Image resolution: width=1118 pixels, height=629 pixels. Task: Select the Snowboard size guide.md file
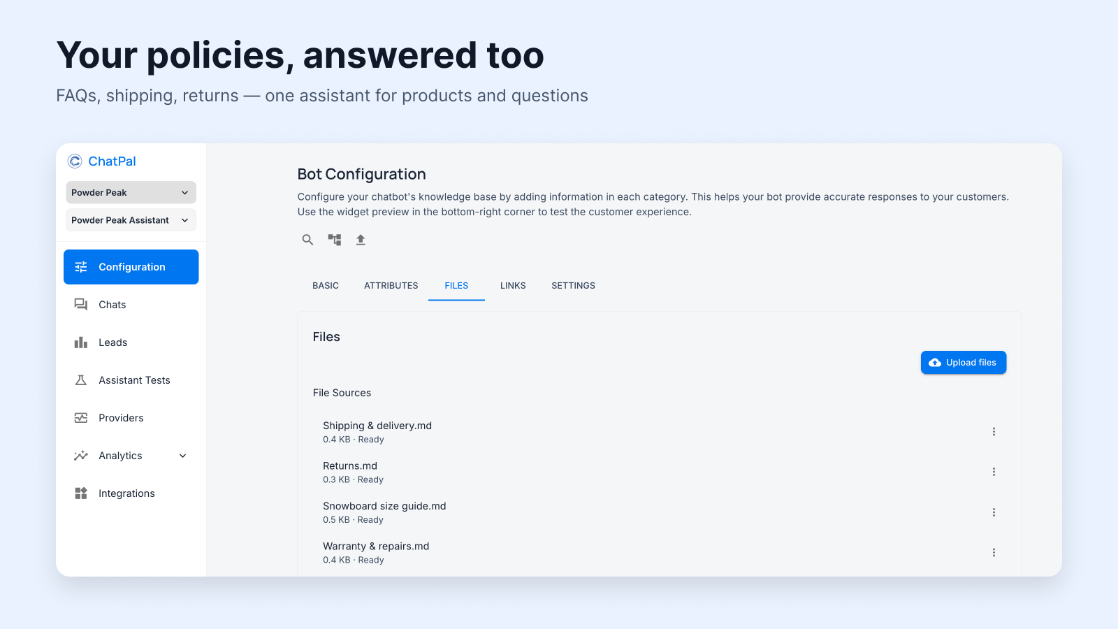click(384, 512)
